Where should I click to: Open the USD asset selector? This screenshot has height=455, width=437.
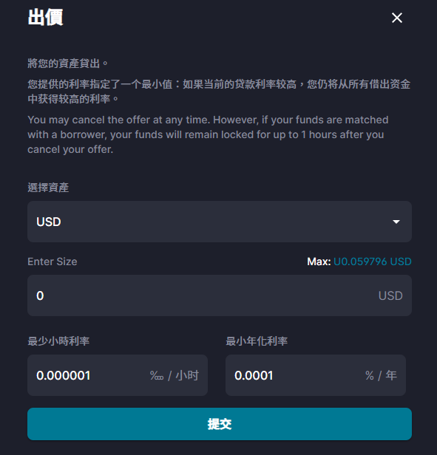point(220,222)
